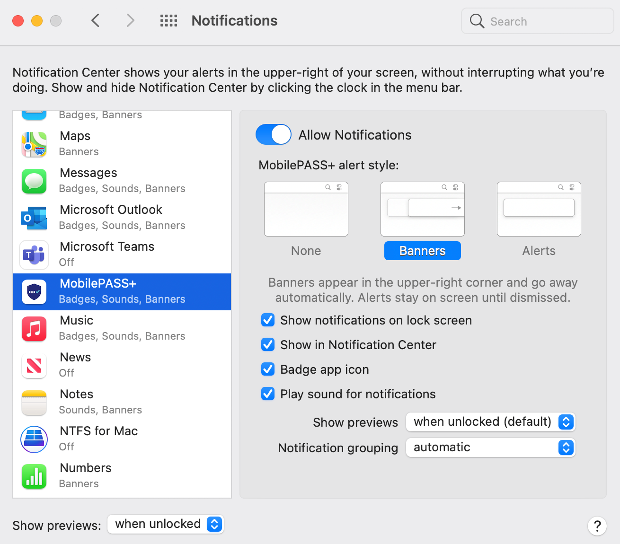Click the Maps app icon in list
Image resolution: width=620 pixels, height=544 pixels.
34,144
